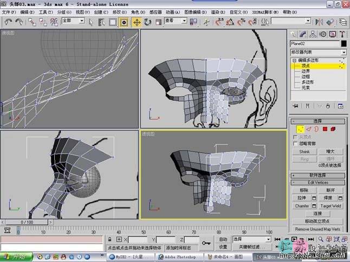This screenshot has width=350, height=262.
Task: Open the 帮助 (Help) menu
Action: [290, 12]
